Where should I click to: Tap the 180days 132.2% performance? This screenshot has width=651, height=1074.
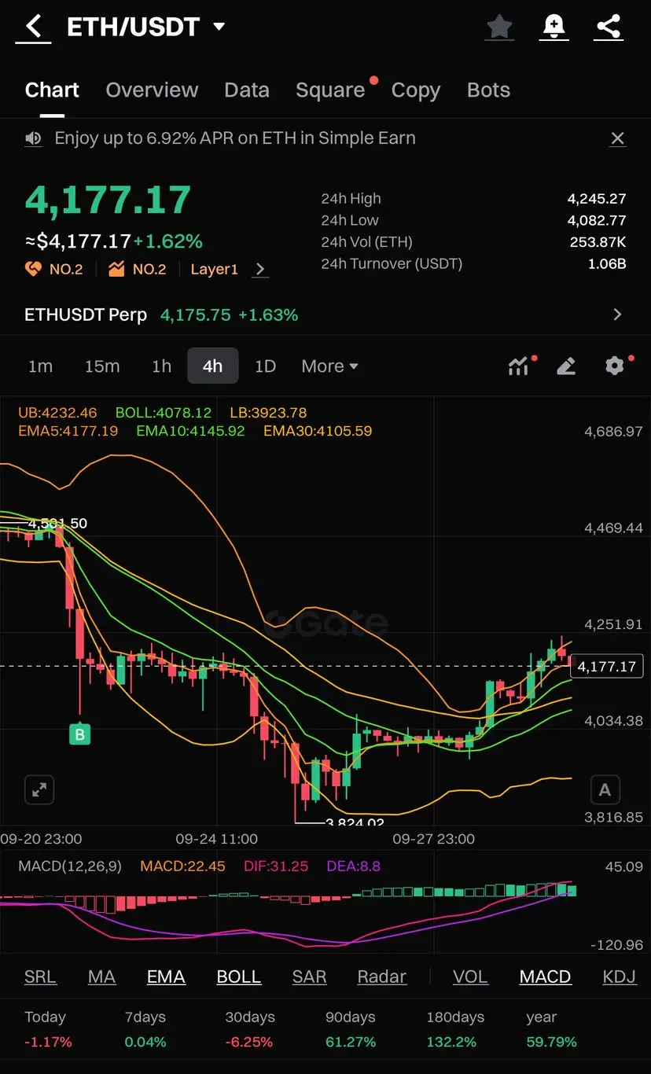455,1029
